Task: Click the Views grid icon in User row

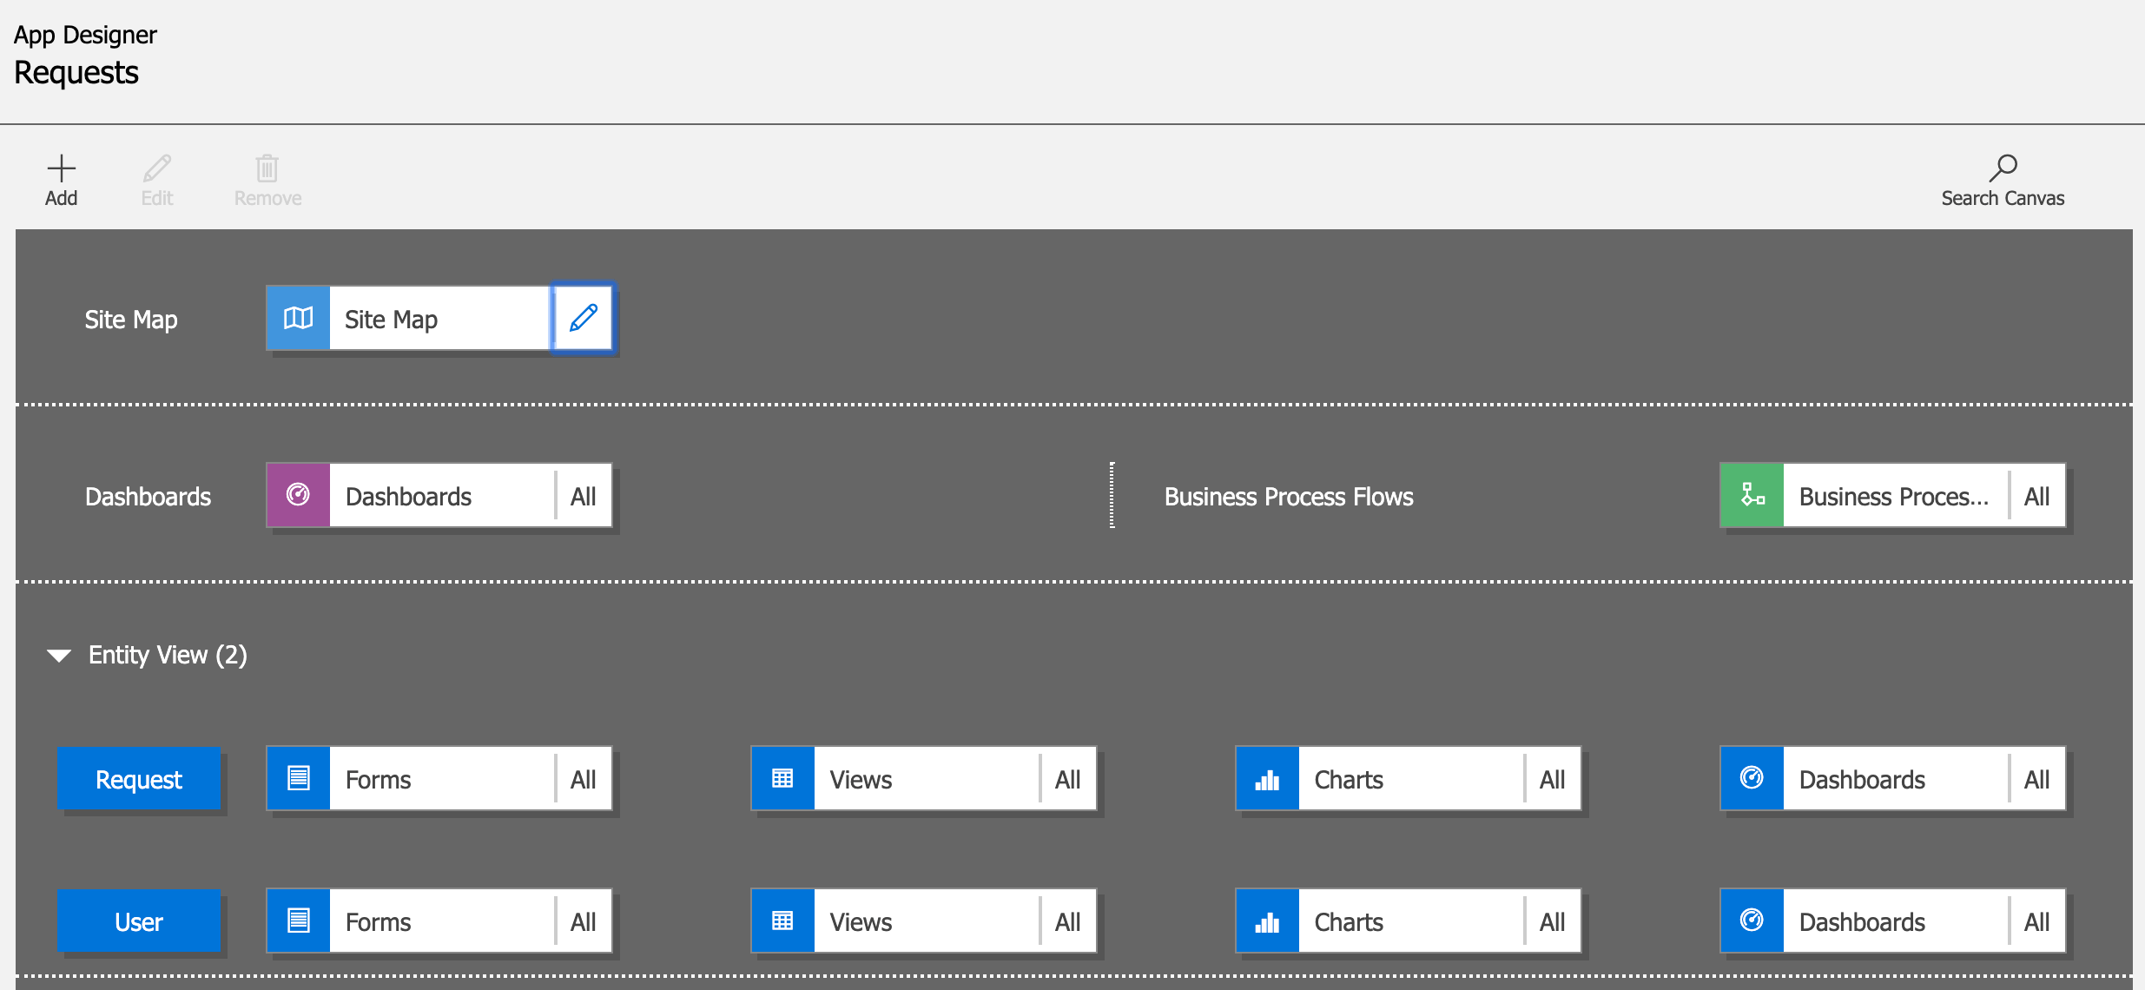Action: tap(782, 921)
